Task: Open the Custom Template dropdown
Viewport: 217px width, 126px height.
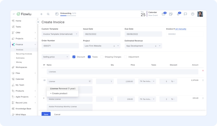Action: [60, 34]
